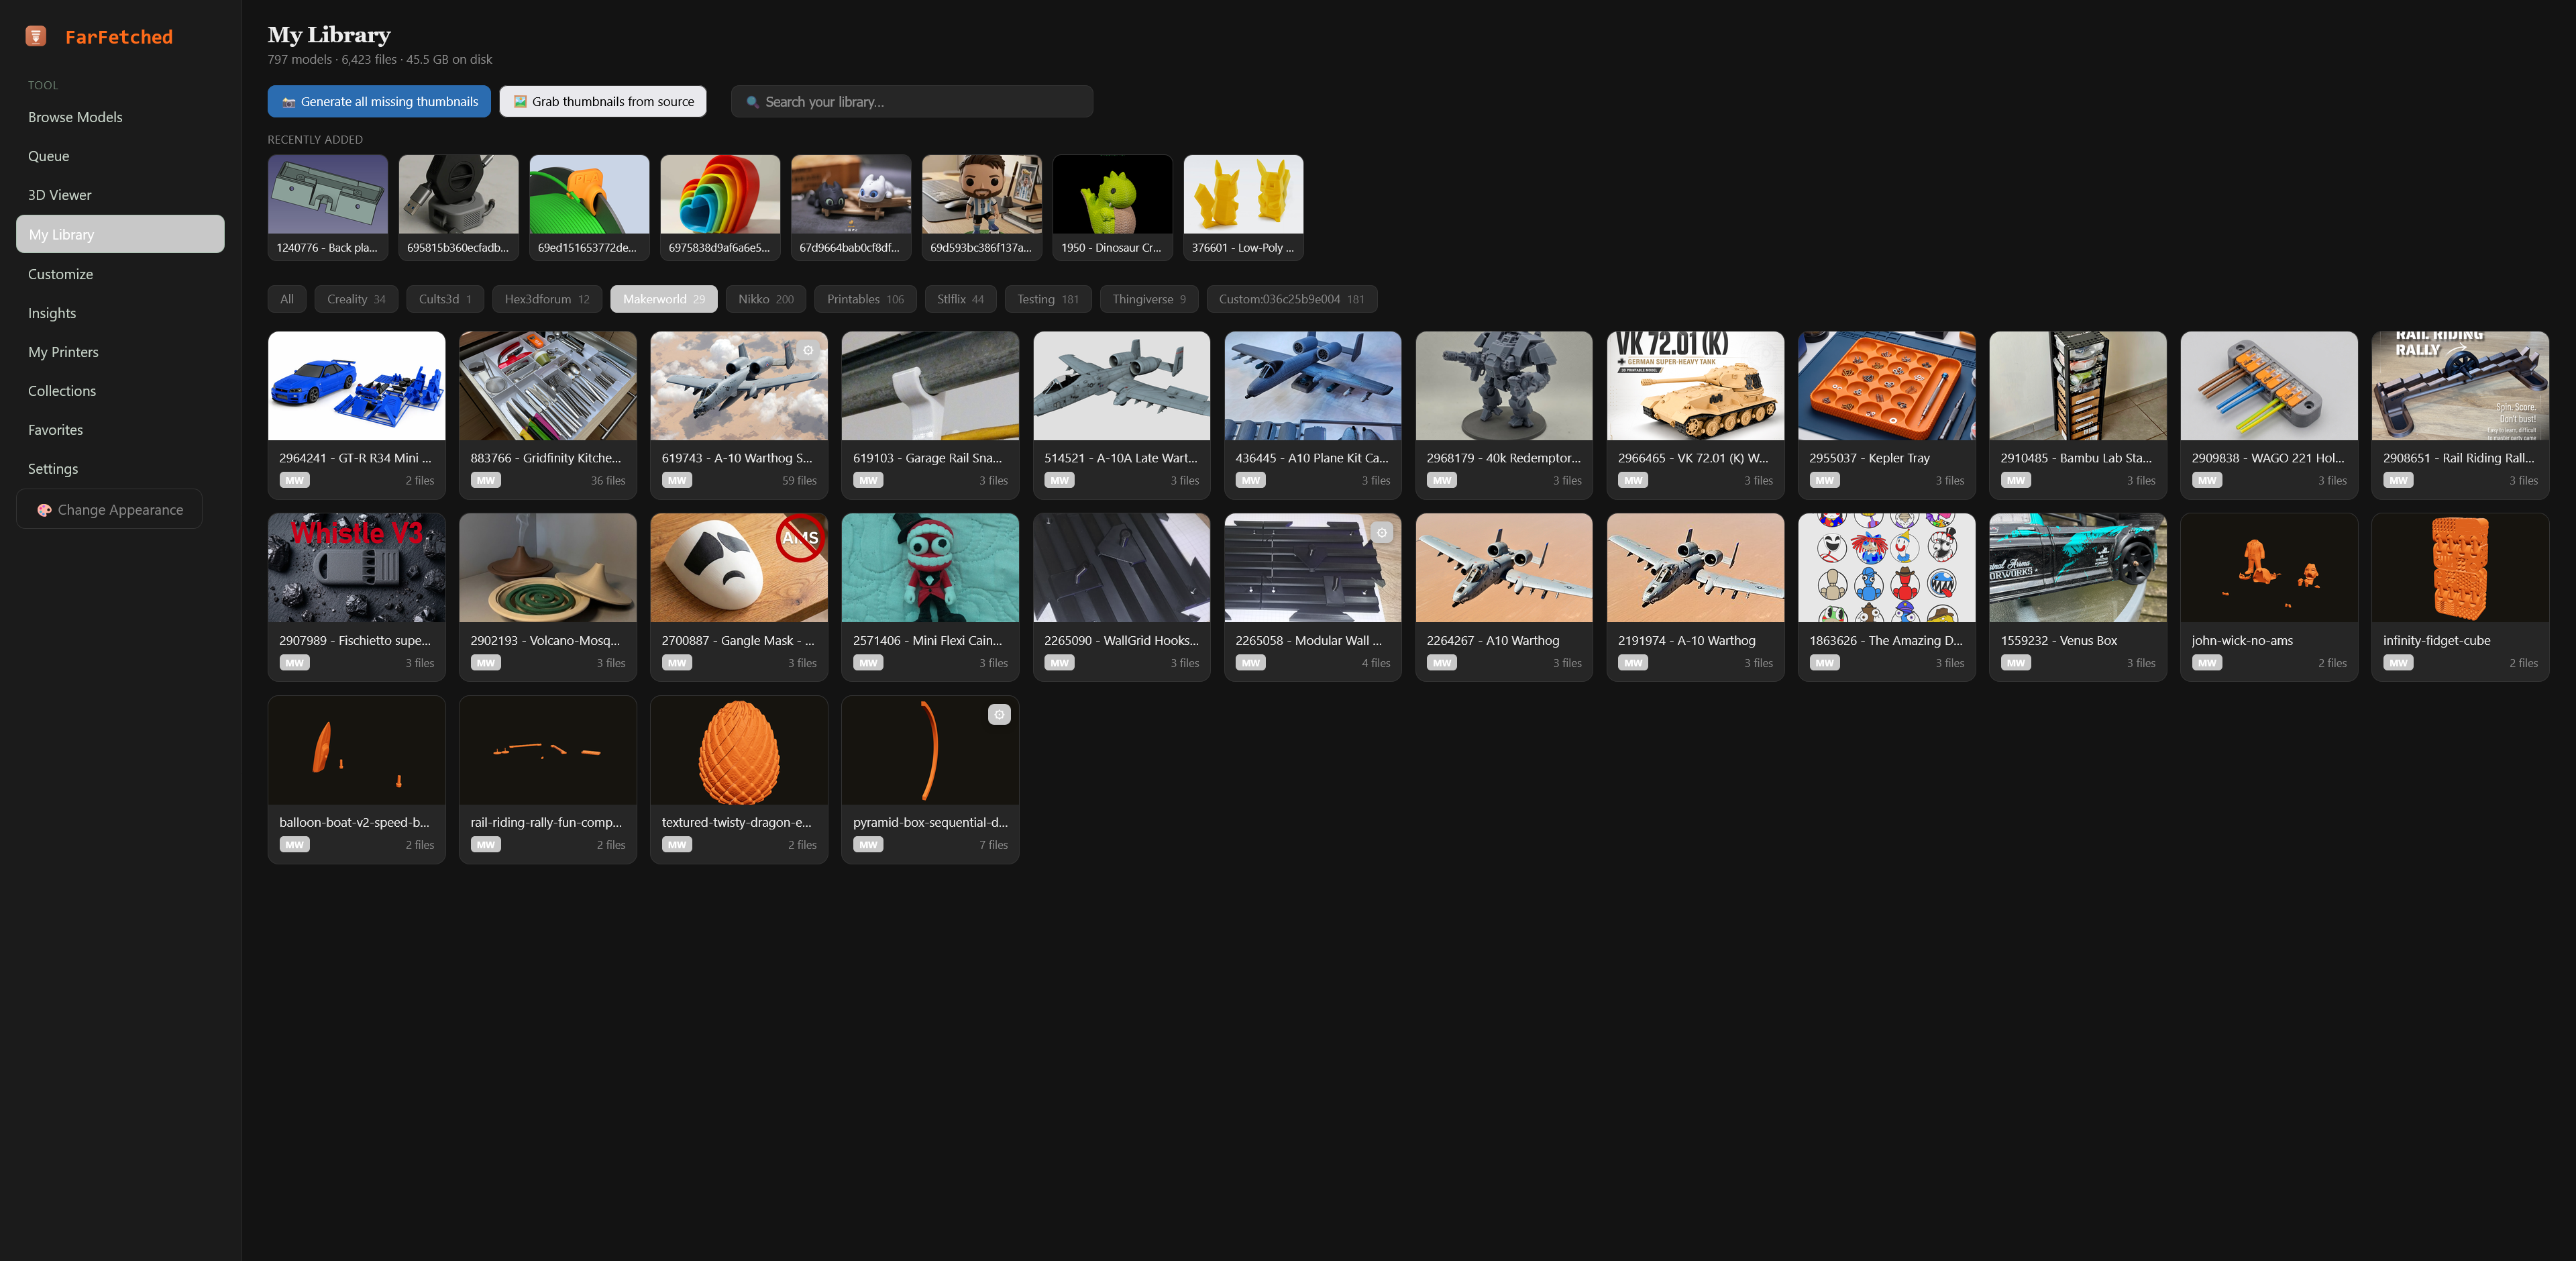Screen dimensions: 2576x1261
Task: Click Generate all missing thumbnails button
Action: (379, 102)
